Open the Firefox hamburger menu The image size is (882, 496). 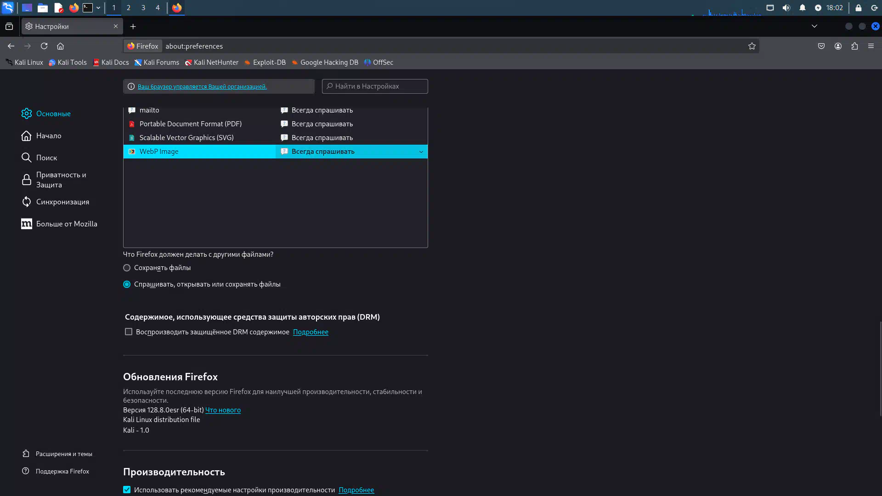coord(871,46)
